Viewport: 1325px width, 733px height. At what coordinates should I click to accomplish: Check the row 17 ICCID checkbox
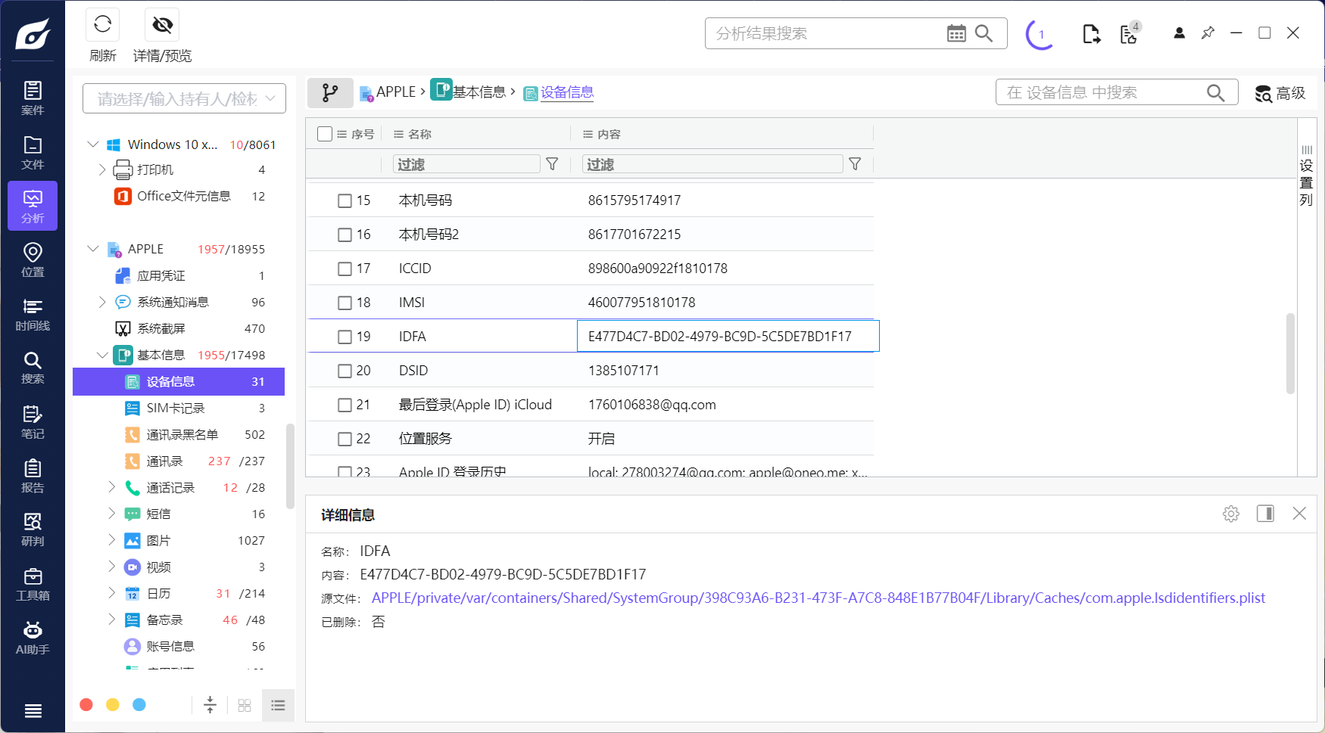[344, 269]
